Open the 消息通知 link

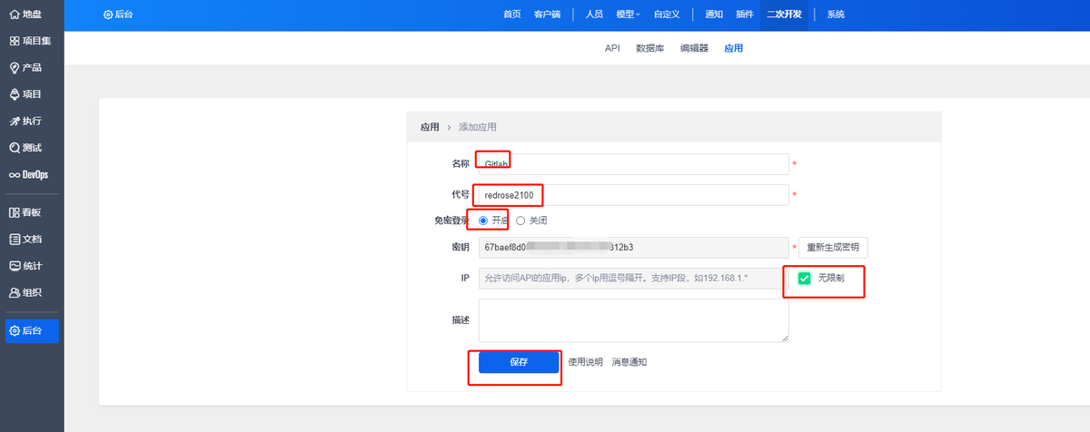click(629, 362)
